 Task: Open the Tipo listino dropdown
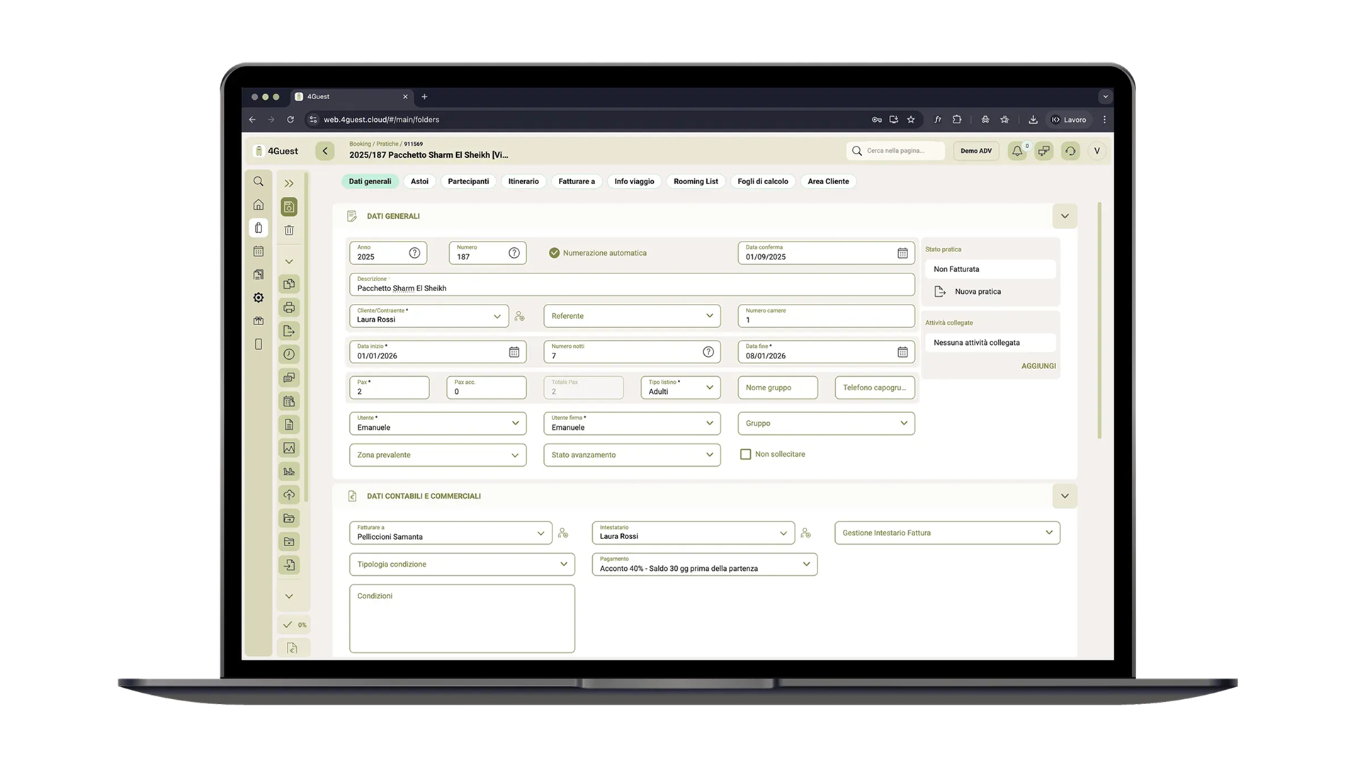[681, 387]
